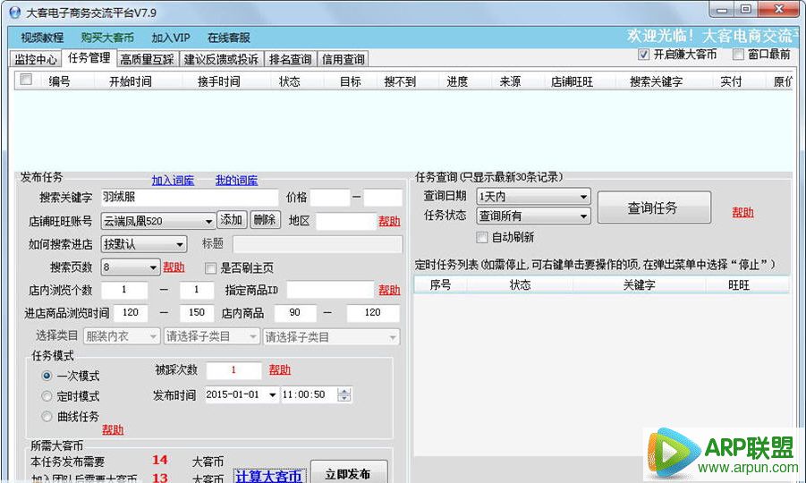Viewport: 806px width, 483px height.
Task: Click the 发布时间 time spinner arrows
Action: point(344,394)
